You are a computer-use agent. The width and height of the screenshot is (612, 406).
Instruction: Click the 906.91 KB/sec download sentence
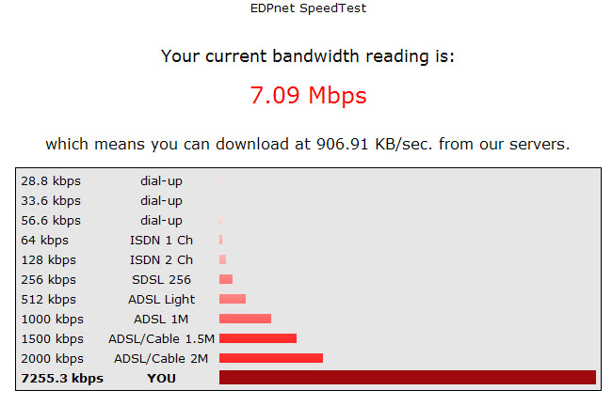pyautogui.click(x=308, y=145)
